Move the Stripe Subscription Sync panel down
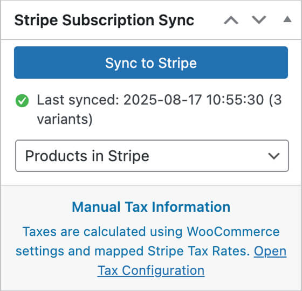 tap(259, 20)
